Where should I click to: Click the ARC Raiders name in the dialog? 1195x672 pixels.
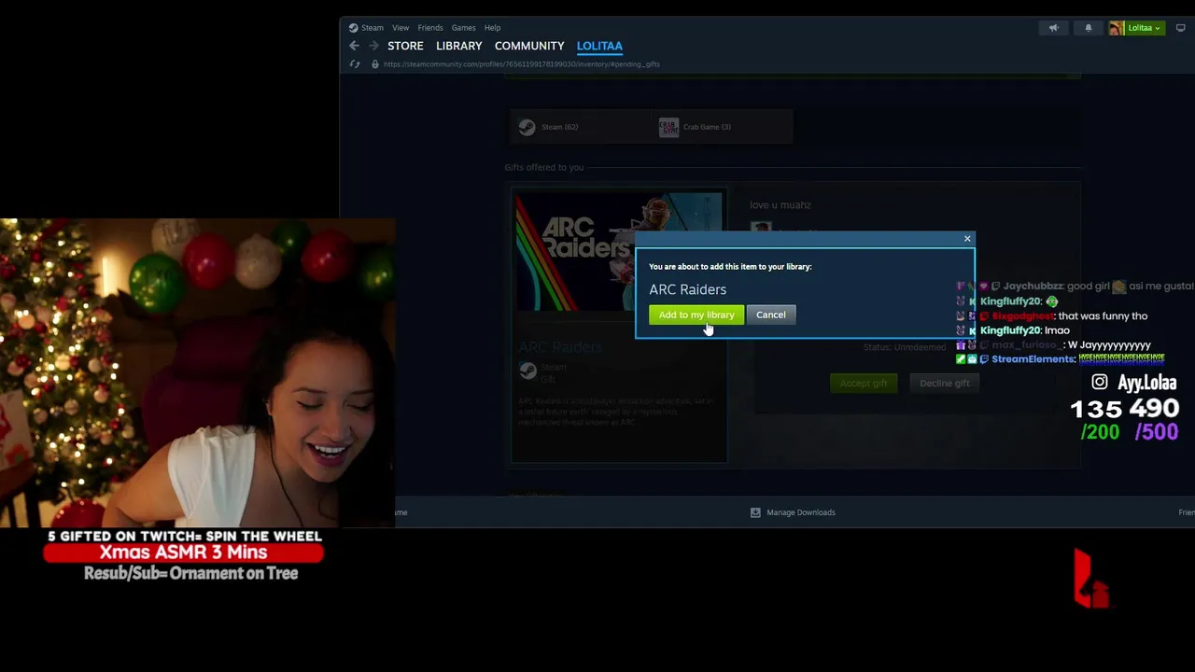coord(687,289)
